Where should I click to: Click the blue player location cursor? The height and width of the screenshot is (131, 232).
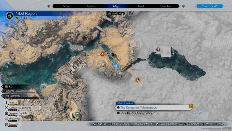tap(116, 66)
